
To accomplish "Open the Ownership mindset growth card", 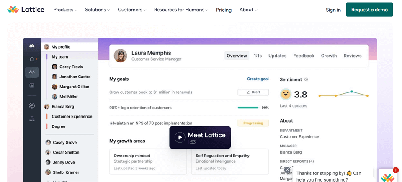I will 148,162.
